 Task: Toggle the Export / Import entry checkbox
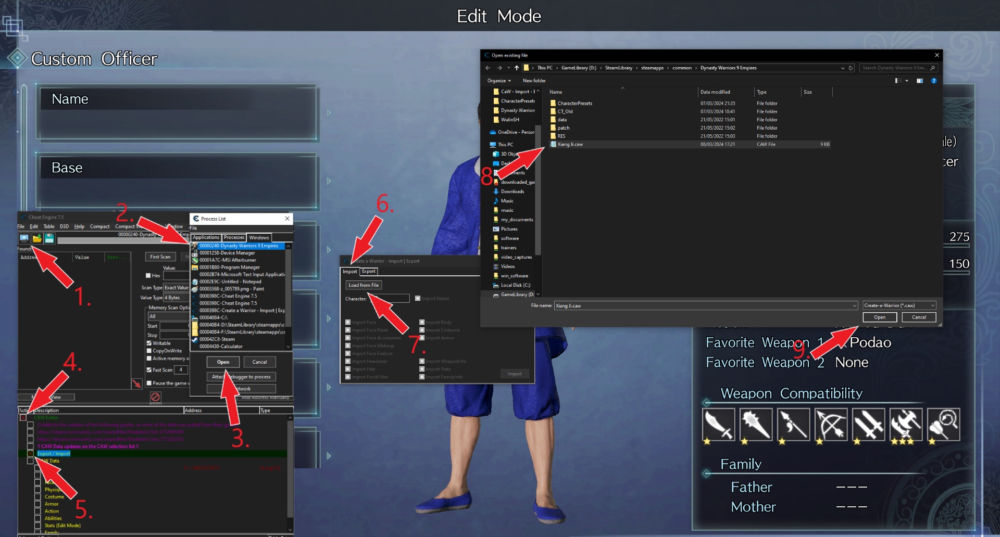[30, 454]
